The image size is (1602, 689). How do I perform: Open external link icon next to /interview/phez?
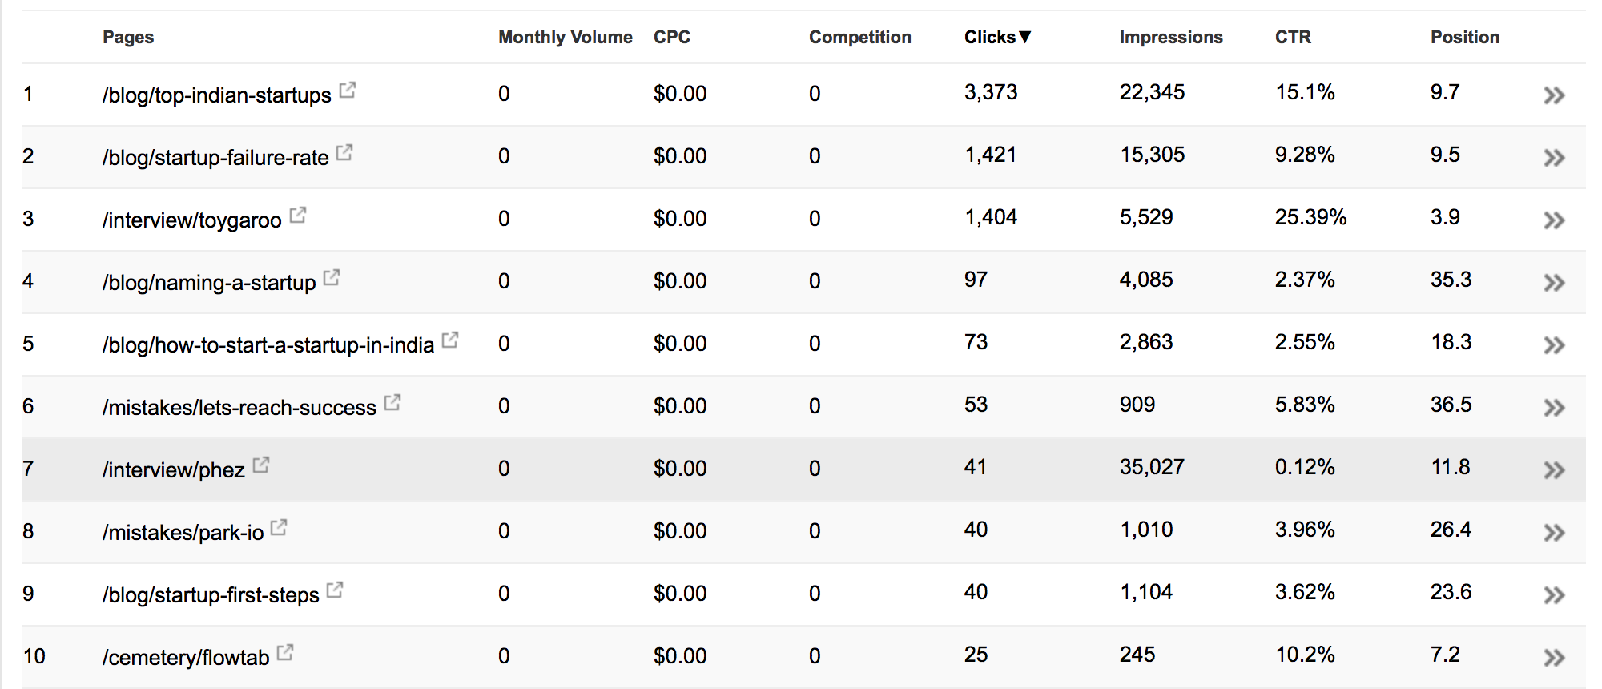click(x=261, y=465)
